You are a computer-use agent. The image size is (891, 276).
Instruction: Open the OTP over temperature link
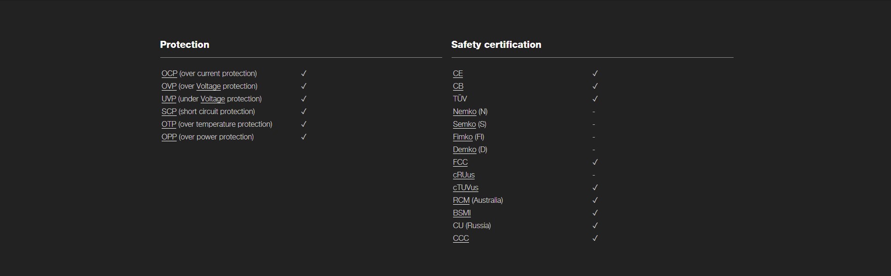pyautogui.click(x=169, y=124)
